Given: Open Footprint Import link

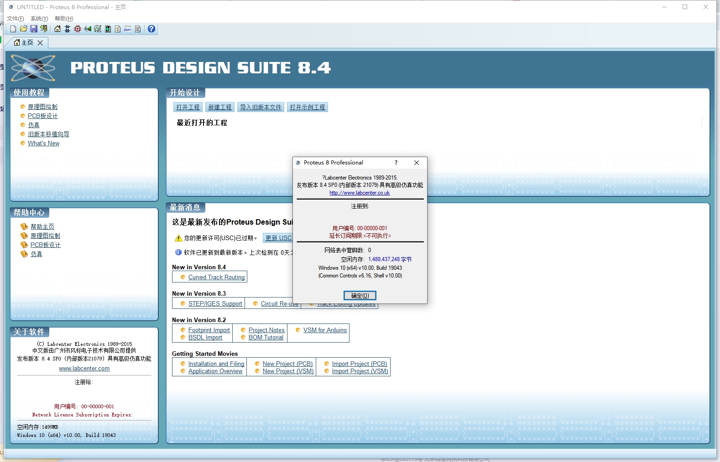Looking at the screenshot, I should point(209,330).
